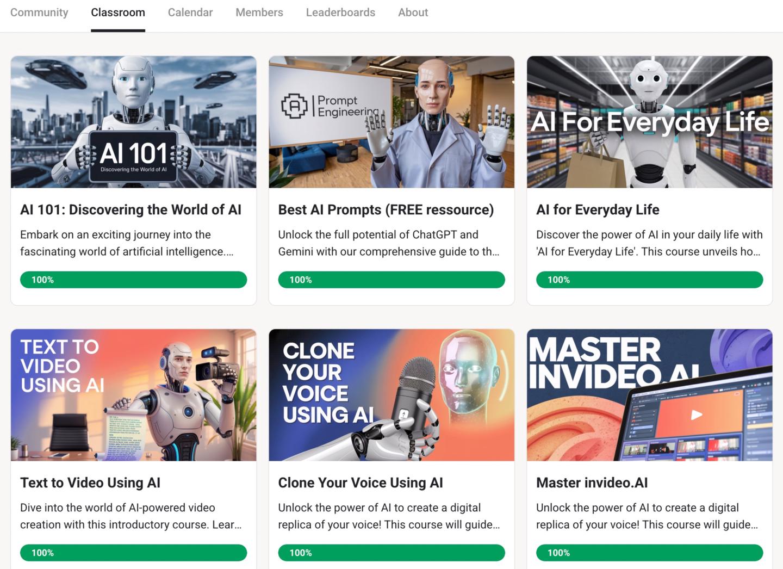The image size is (783, 569).
Task: Open the Master InVideo AI thumbnail image
Action: (650, 395)
